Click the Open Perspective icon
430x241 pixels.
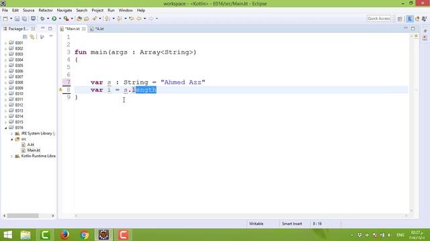coord(400,19)
